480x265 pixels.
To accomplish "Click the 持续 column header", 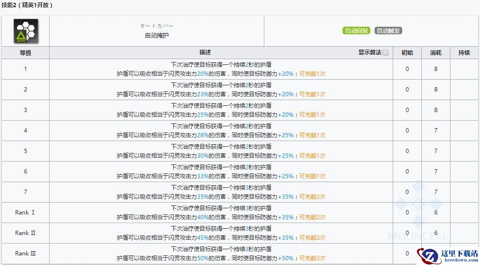I will [x=464, y=52].
